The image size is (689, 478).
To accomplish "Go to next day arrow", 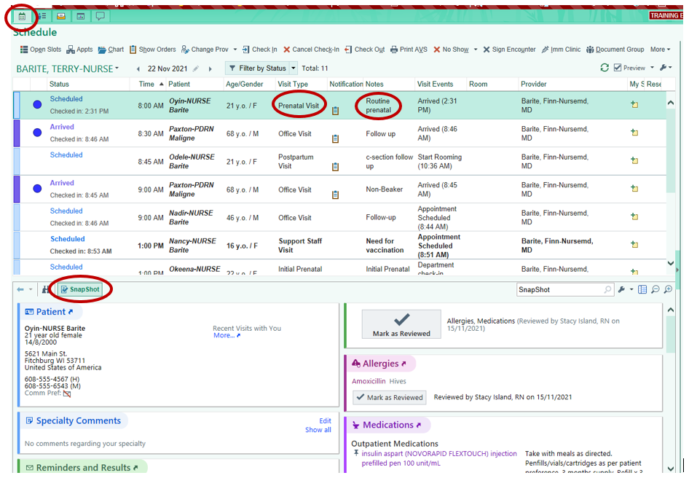I will click(210, 68).
